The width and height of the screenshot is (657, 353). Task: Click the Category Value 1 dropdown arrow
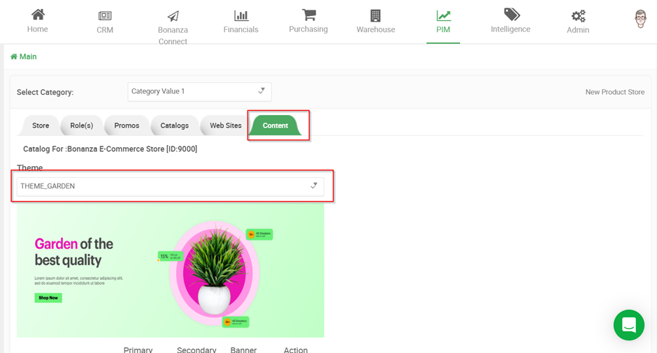coord(261,91)
